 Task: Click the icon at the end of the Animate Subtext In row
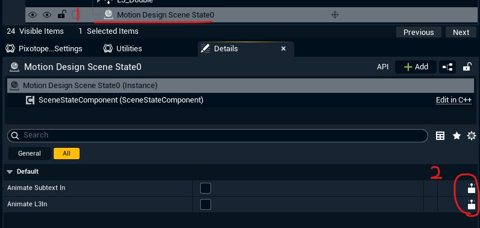tap(472, 188)
